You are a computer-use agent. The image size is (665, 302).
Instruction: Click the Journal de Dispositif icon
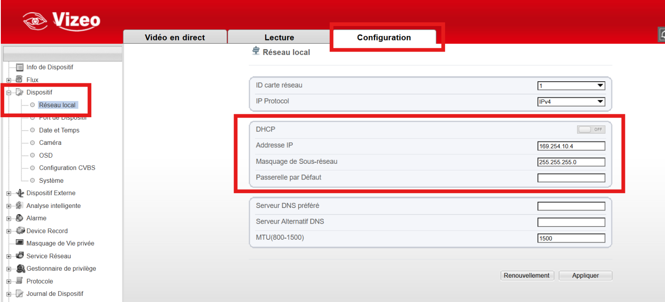tap(19, 294)
